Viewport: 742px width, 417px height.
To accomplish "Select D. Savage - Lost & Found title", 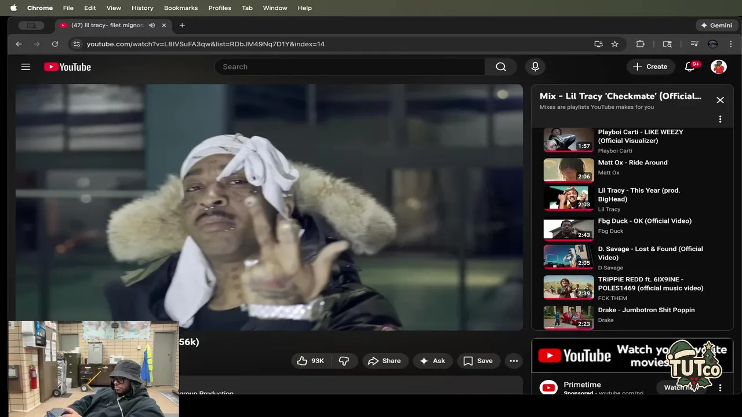I will (x=650, y=253).
